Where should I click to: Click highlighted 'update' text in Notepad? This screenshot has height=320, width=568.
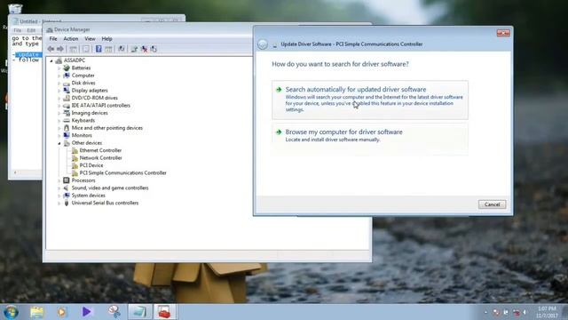coord(28,54)
